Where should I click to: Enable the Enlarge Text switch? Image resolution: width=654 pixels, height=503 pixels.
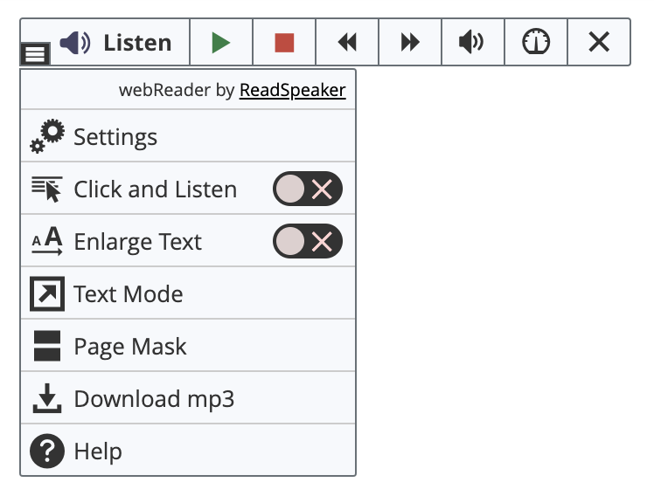click(x=308, y=241)
